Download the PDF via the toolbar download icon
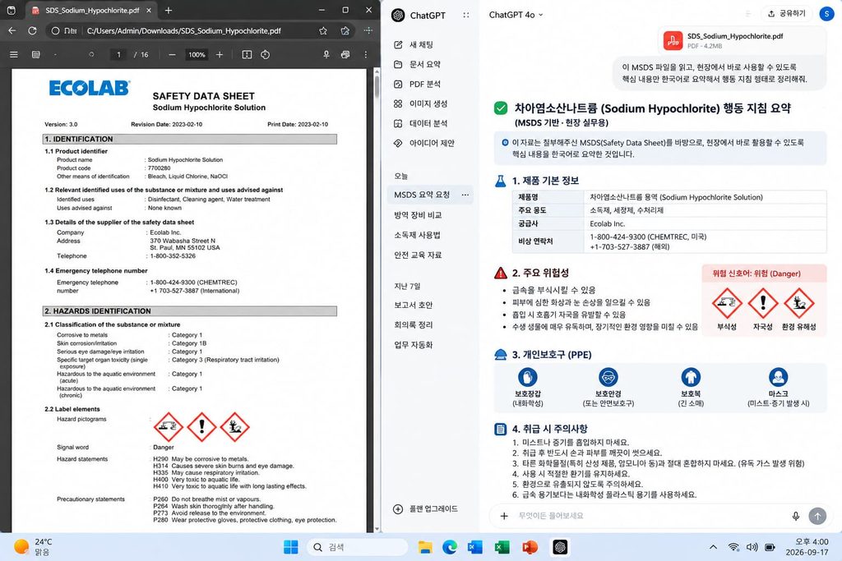Viewport: 842px width, 561px height. click(x=326, y=55)
